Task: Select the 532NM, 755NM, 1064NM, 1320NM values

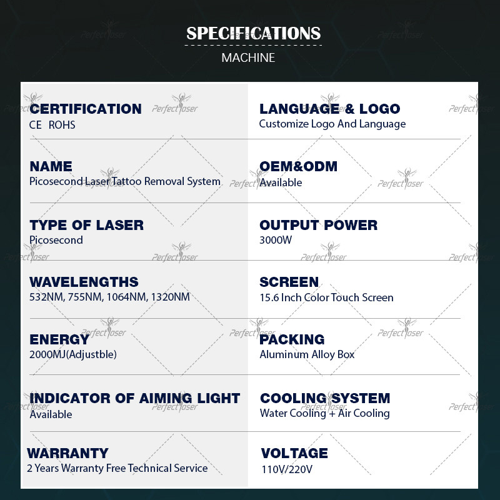Action: [x=109, y=297]
